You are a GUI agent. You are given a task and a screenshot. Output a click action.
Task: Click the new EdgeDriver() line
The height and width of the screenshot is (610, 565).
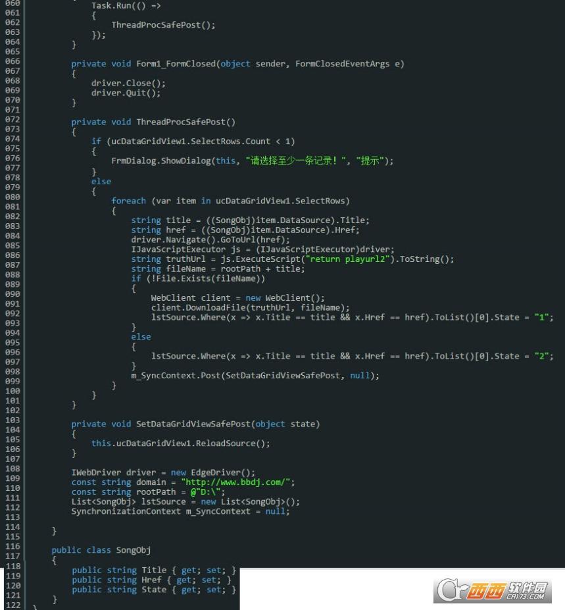163,472
